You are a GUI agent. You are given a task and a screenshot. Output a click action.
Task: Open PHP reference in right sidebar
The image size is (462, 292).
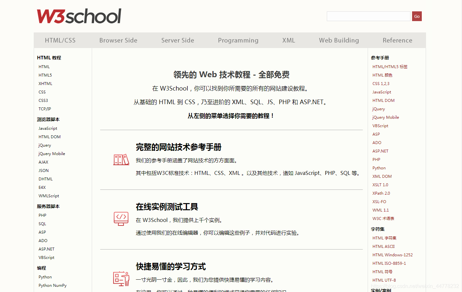(x=376, y=159)
